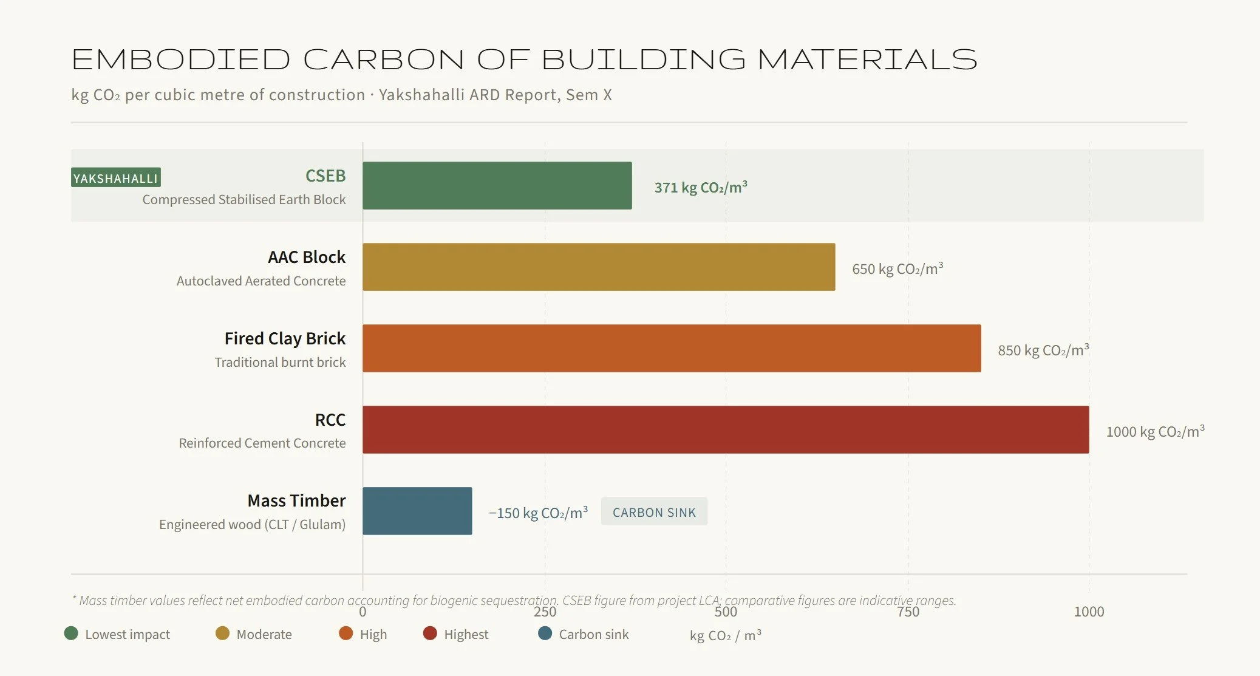Click the red Highest legend dot
1260x676 pixels.
coord(430,633)
